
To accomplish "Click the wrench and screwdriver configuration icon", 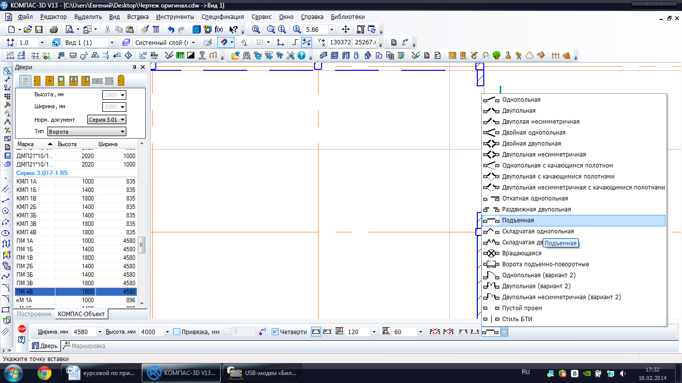I will [291, 55].
